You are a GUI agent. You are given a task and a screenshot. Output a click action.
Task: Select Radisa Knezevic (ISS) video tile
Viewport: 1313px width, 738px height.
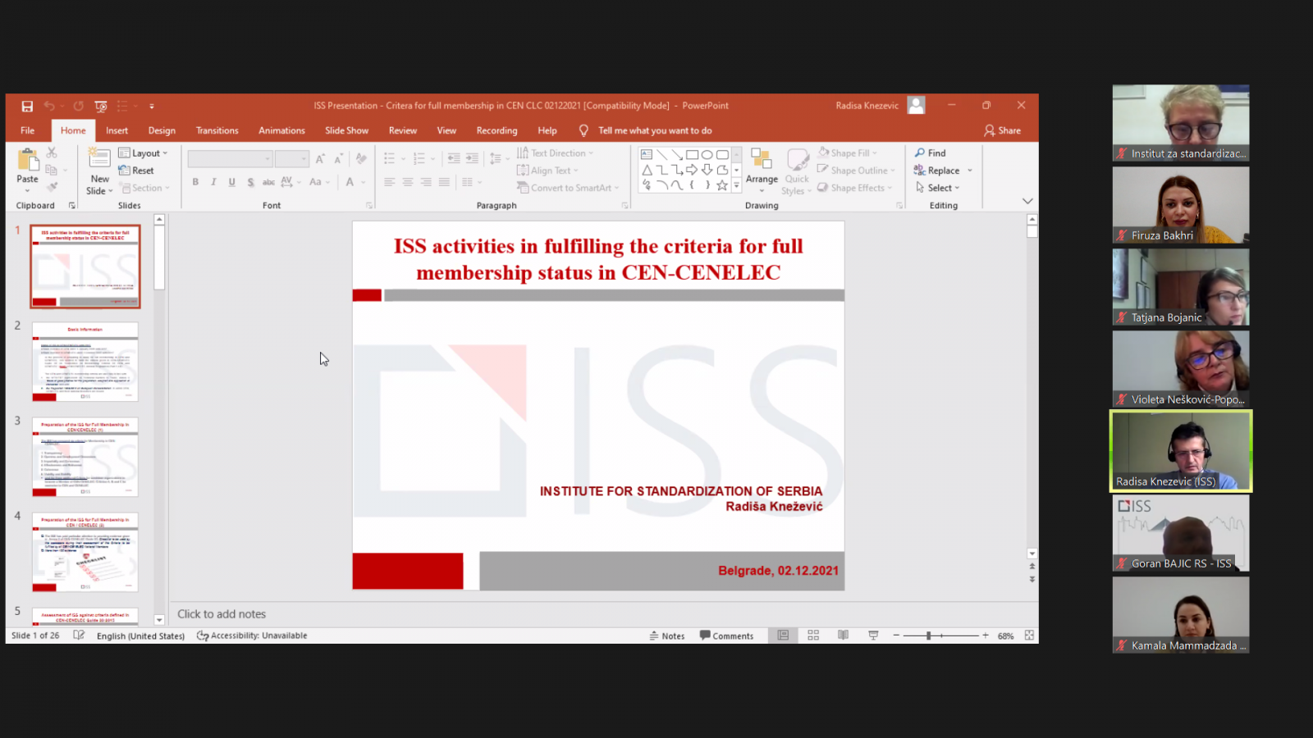coord(1181,451)
